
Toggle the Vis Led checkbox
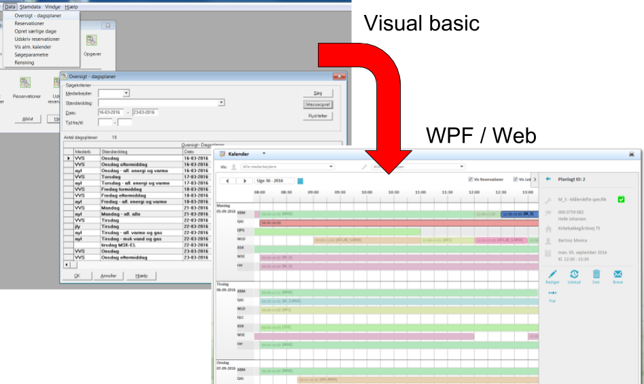[516, 179]
